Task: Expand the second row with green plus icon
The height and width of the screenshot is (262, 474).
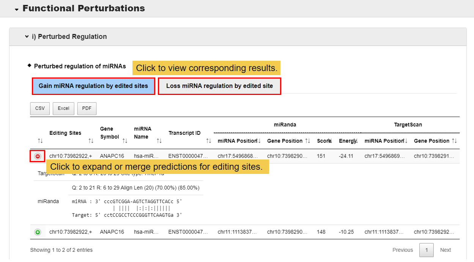Action: point(38,232)
